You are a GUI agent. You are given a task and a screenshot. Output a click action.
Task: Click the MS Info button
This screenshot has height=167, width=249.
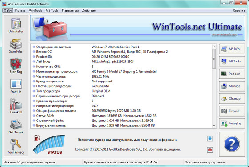point(232,49)
